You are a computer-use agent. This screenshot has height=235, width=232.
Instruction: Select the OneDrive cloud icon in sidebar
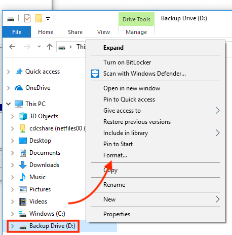pyautogui.click(x=19, y=88)
